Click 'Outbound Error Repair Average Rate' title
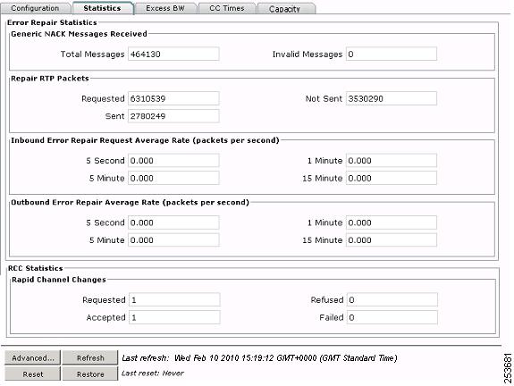 (x=130, y=202)
